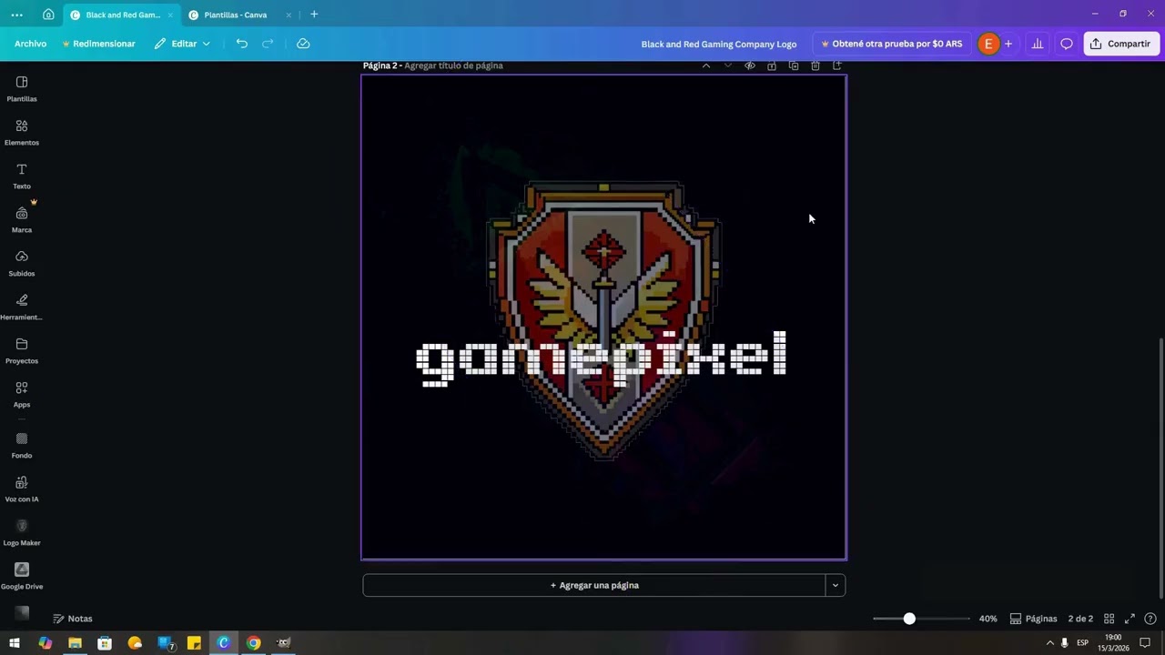Open the Notas panel
Viewport: 1165px width, 655px height.
coord(73,619)
